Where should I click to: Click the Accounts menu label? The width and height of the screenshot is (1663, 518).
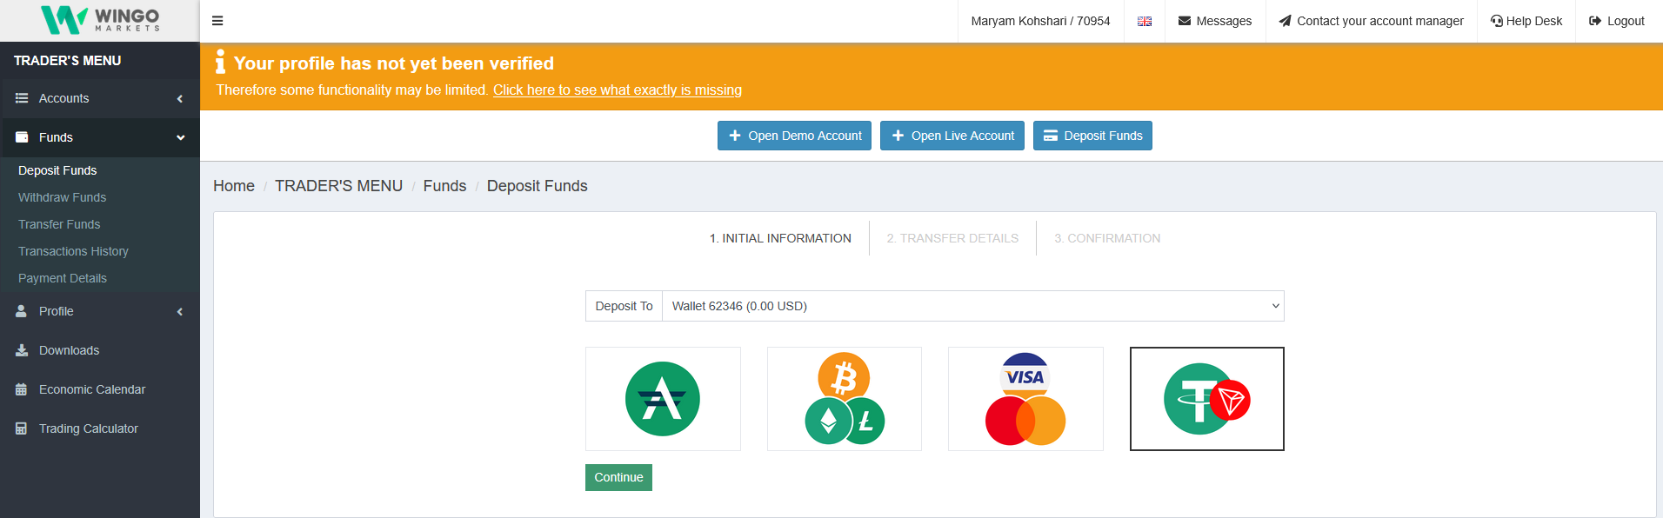click(63, 98)
